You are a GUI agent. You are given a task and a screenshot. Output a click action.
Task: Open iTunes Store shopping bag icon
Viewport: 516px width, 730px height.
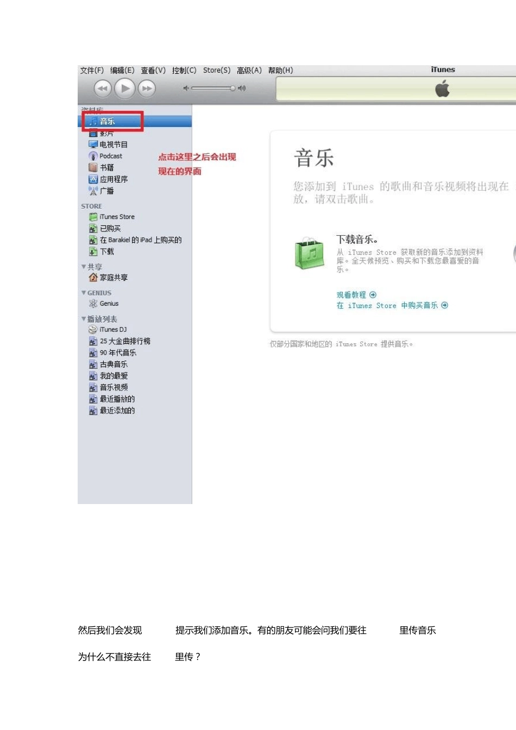(93, 217)
